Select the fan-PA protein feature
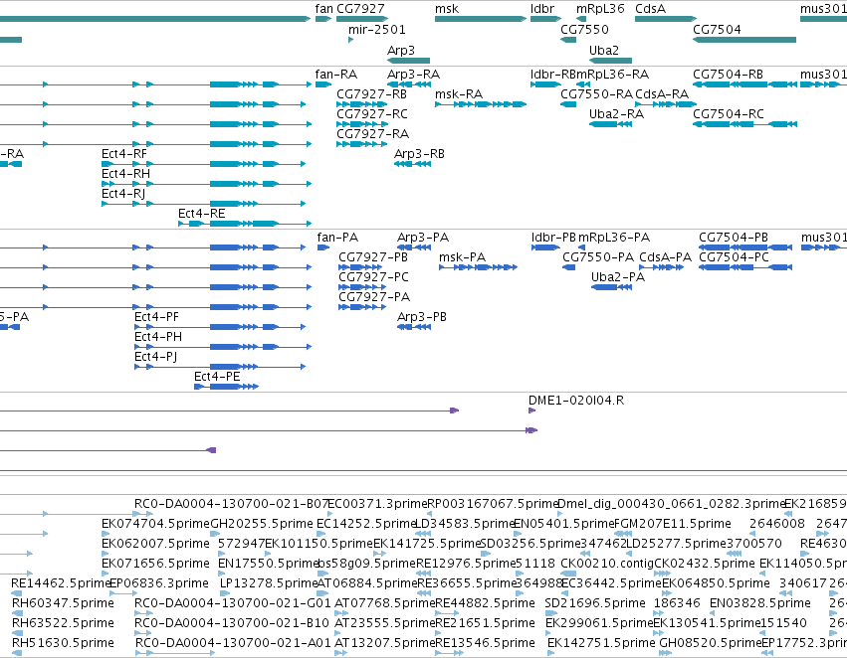The height and width of the screenshot is (658, 847). [323, 247]
